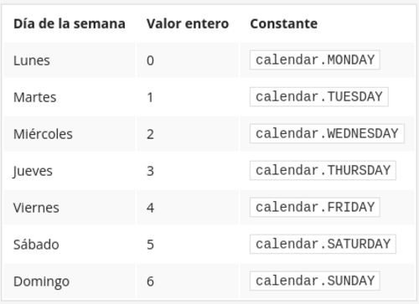Select the integer value 6 cell

click(188, 281)
